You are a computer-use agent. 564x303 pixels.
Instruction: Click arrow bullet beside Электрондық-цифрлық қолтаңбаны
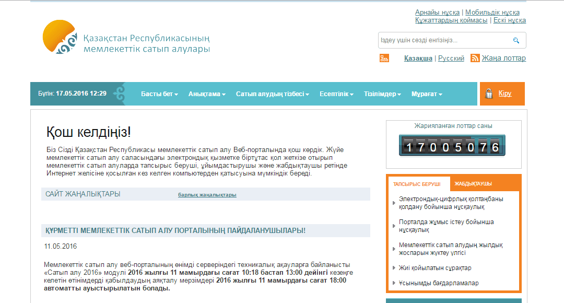394,203
